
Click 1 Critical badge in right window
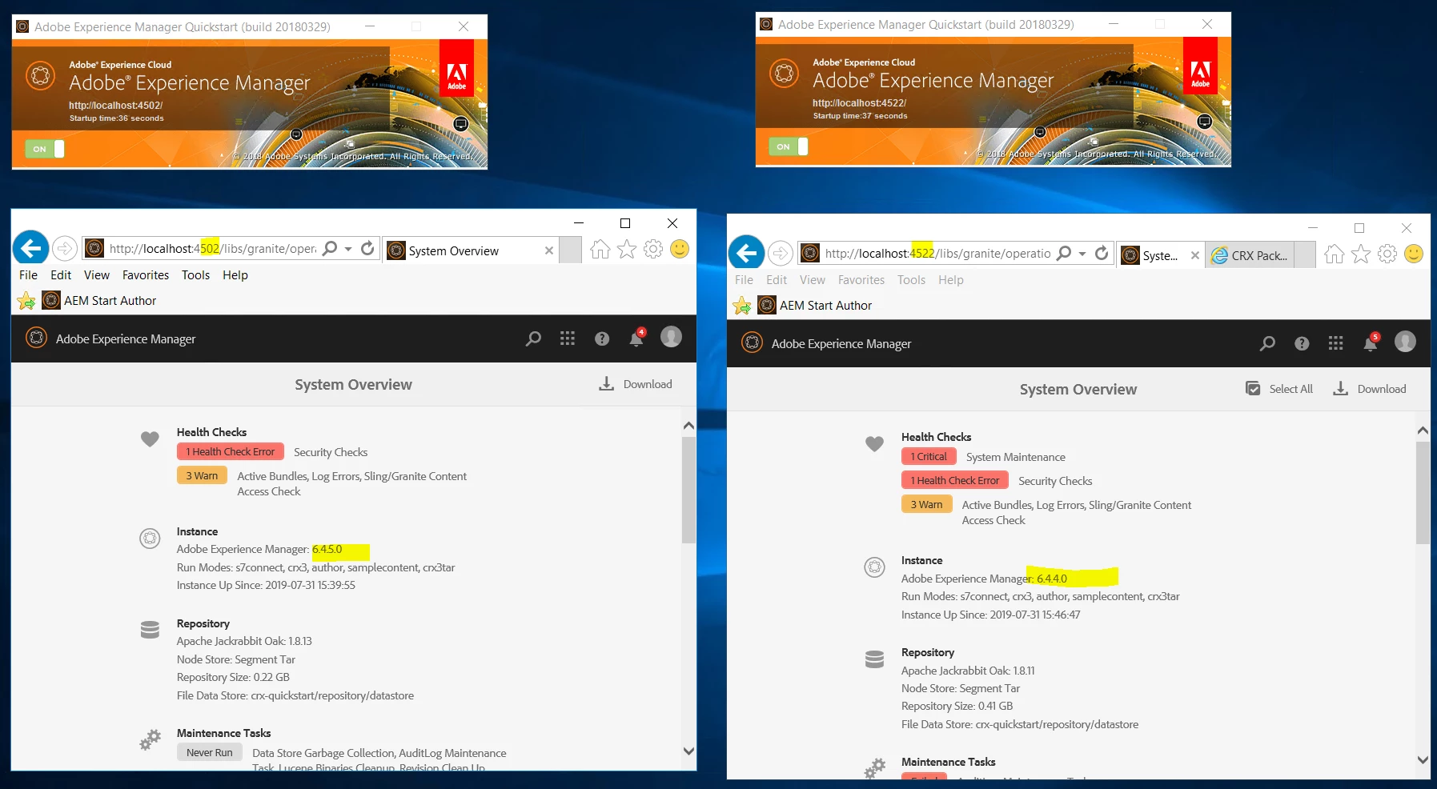929,457
